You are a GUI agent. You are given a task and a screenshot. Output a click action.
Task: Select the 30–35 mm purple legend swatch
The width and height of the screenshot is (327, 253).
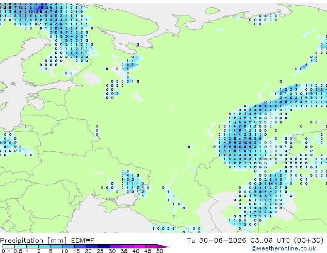[x=116, y=246]
